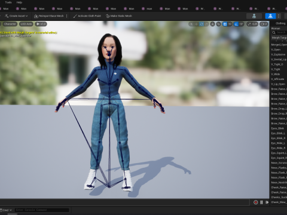Open Create Asset dropdown
Image resolution: width=287 pixels, height=215 pixels.
pos(16,16)
